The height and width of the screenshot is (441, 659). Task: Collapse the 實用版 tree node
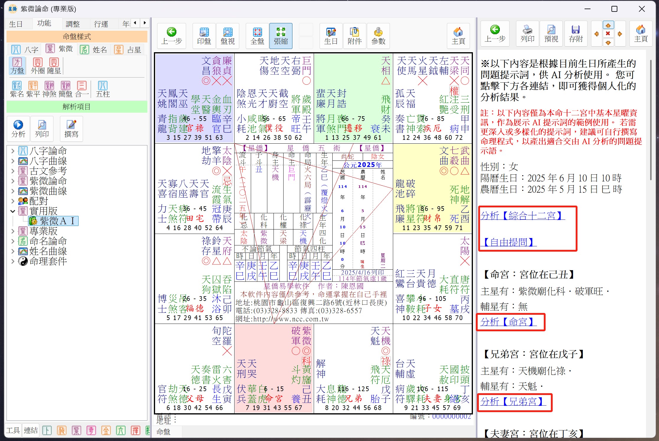[x=12, y=211]
